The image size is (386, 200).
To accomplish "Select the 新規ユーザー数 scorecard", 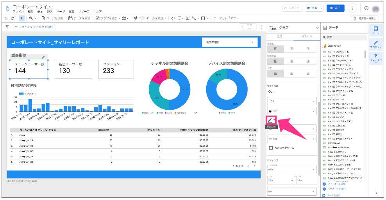I will (x=73, y=69).
